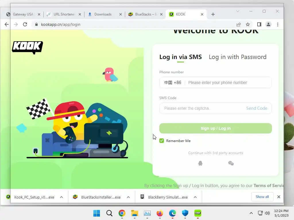The height and width of the screenshot is (220, 294).
Task: Click the Send Code link
Action: point(257,108)
